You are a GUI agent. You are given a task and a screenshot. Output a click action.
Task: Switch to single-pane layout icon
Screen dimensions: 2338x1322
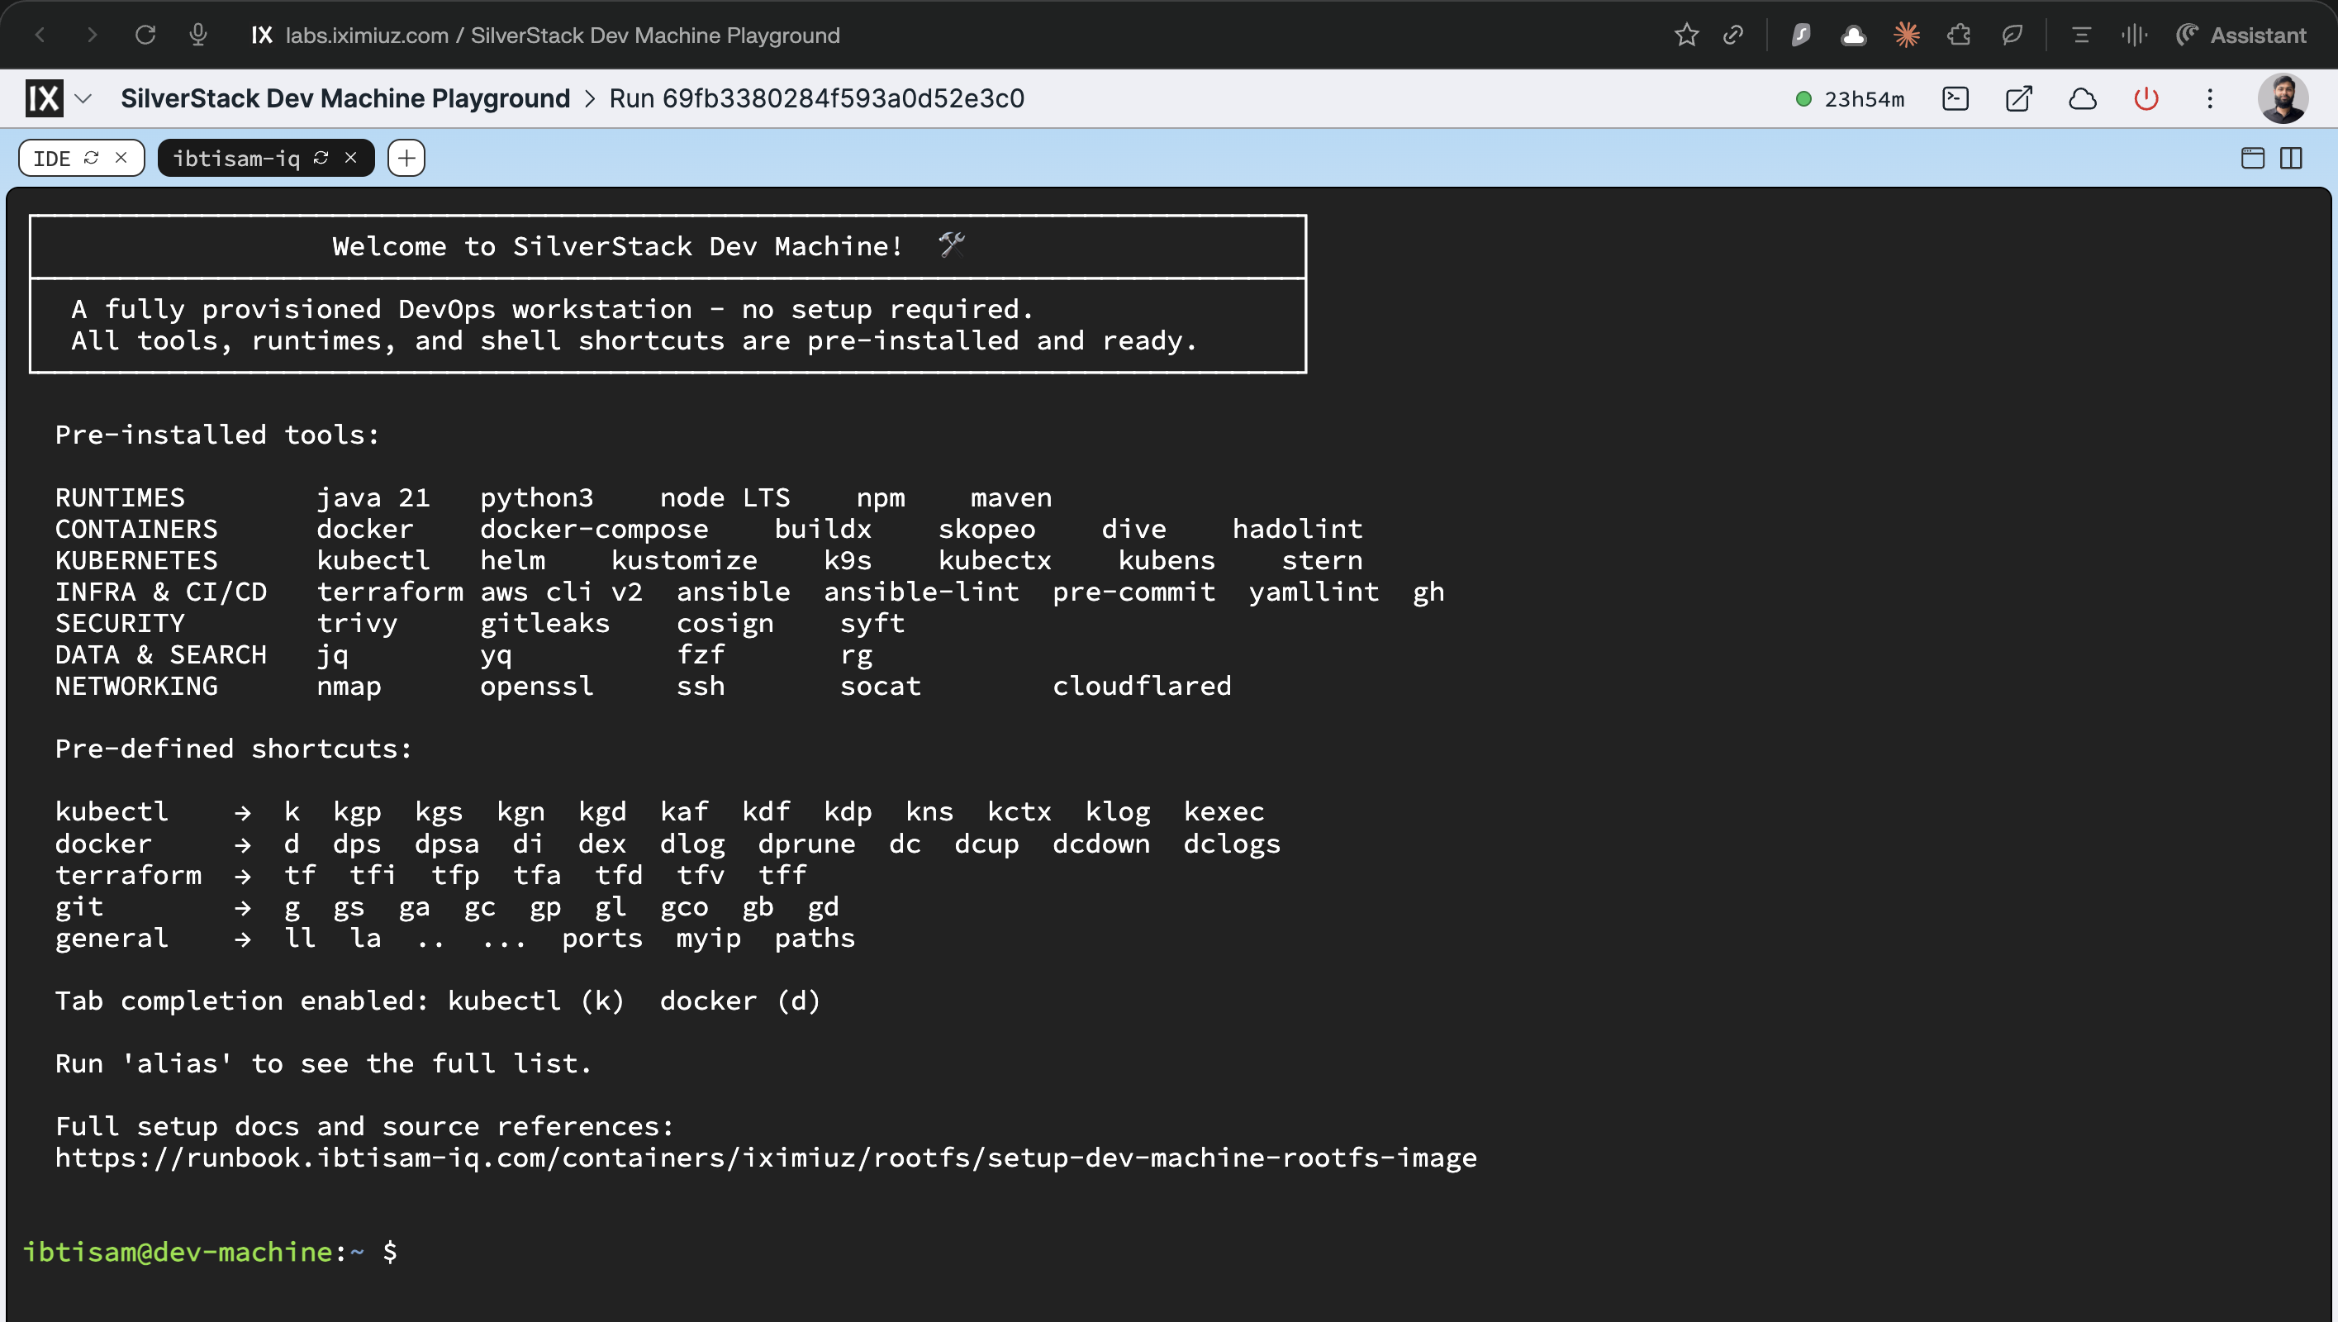click(x=2252, y=158)
